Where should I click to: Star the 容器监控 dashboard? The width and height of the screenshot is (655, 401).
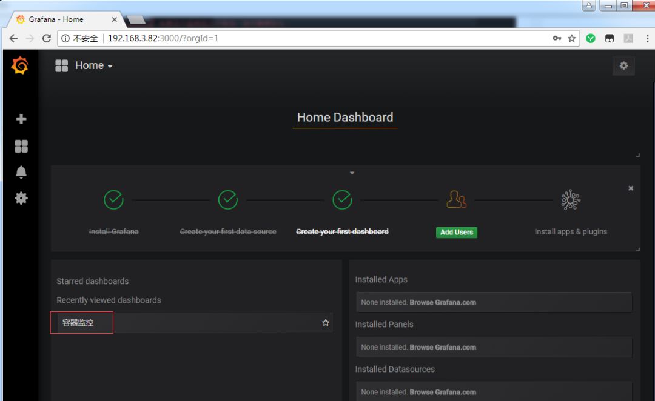click(326, 322)
